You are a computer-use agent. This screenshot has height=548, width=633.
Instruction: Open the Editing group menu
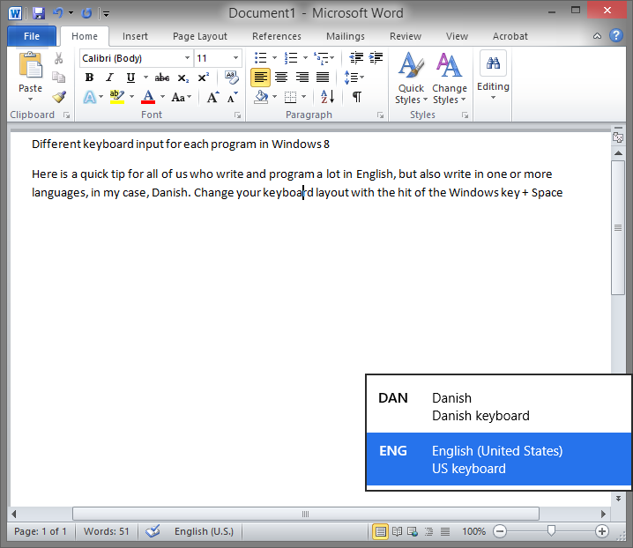[493, 77]
